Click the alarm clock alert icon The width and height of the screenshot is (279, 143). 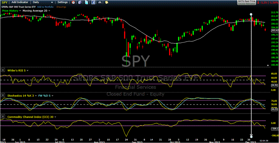73,2
